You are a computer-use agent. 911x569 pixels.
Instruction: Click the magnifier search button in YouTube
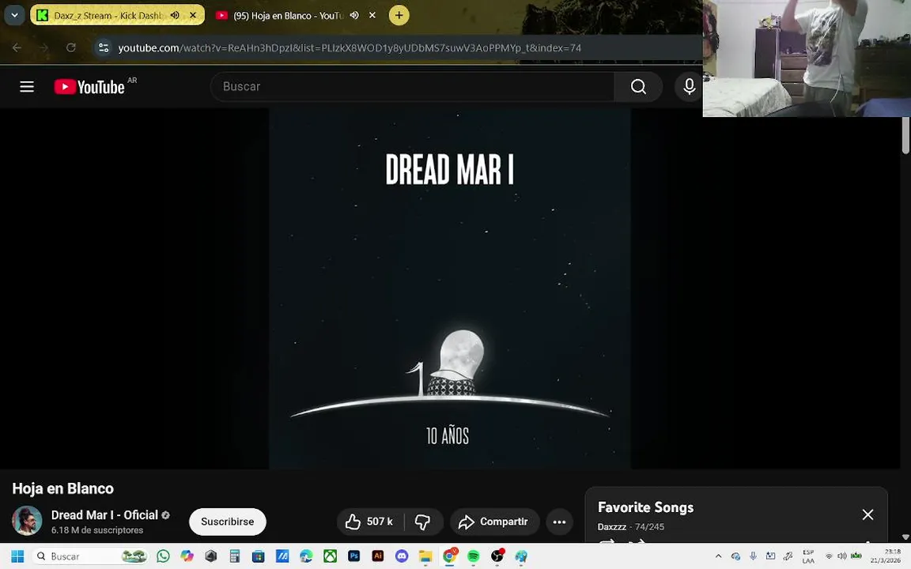(x=638, y=86)
